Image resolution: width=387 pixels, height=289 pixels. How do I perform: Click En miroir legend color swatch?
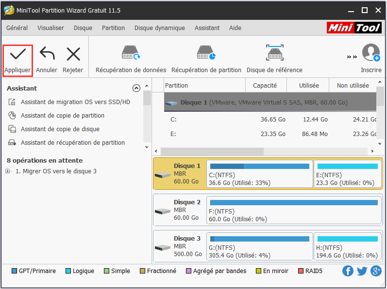259,271
